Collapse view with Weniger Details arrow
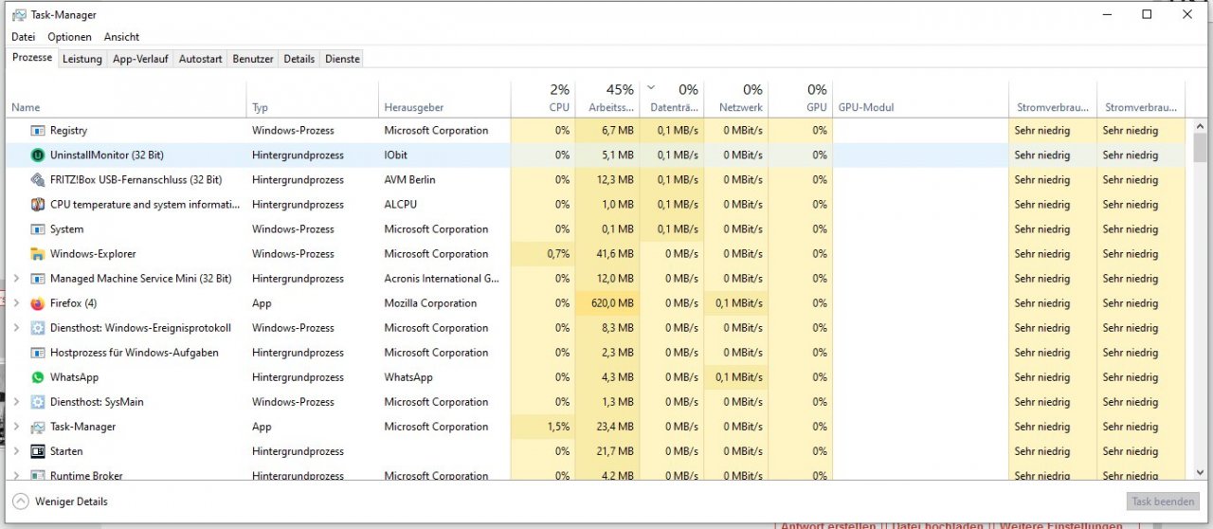Image resolution: width=1213 pixels, height=529 pixels. pos(20,502)
